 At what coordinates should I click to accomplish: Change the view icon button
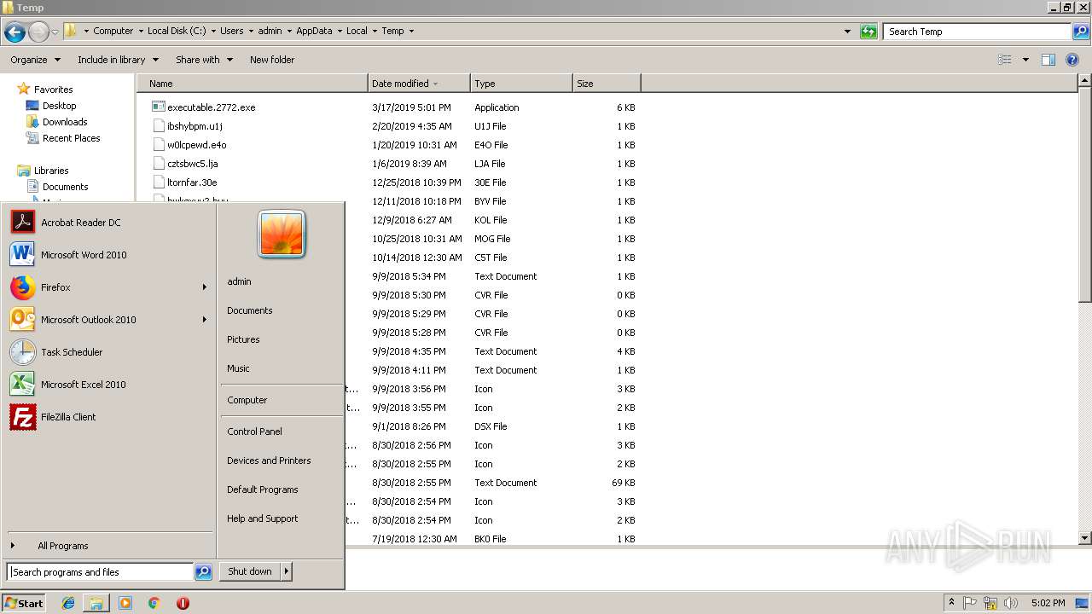[x=1005, y=60]
